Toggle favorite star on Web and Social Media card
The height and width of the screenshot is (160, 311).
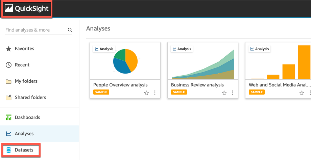(x=302, y=93)
